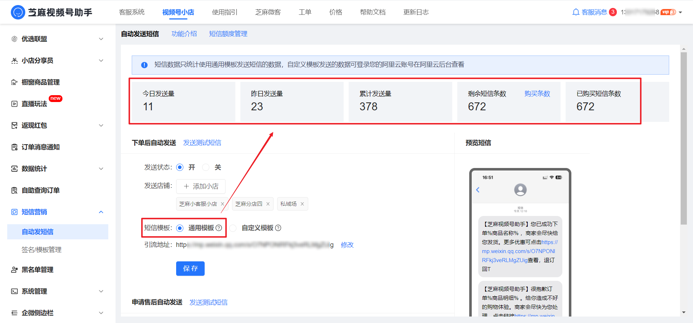The image size is (693, 323).
Task: Click the 返现红包 sidebar icon
Action: pos(14,125)
